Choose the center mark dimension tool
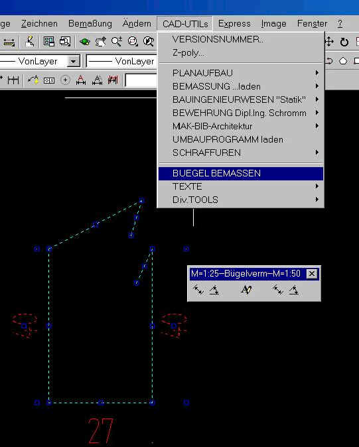 [x=65, y=80]
